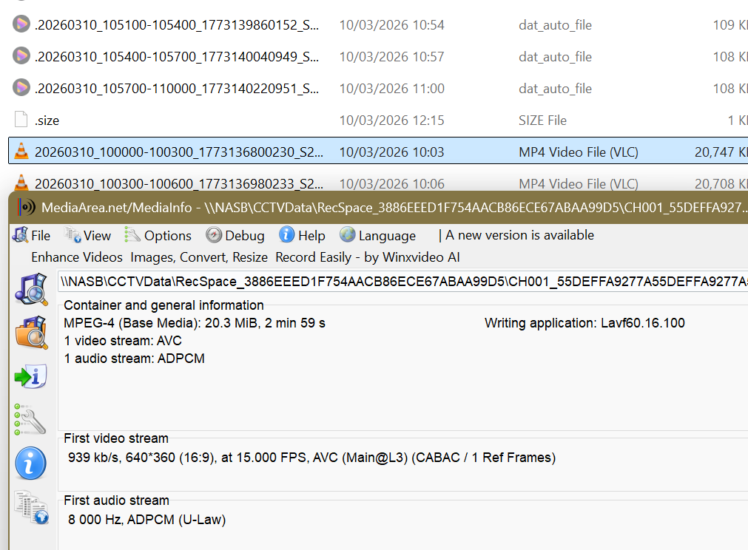
Task: Click the 'Enhance Videos' sponsor link
Action: pyautogui.click(x=77, y=257)
